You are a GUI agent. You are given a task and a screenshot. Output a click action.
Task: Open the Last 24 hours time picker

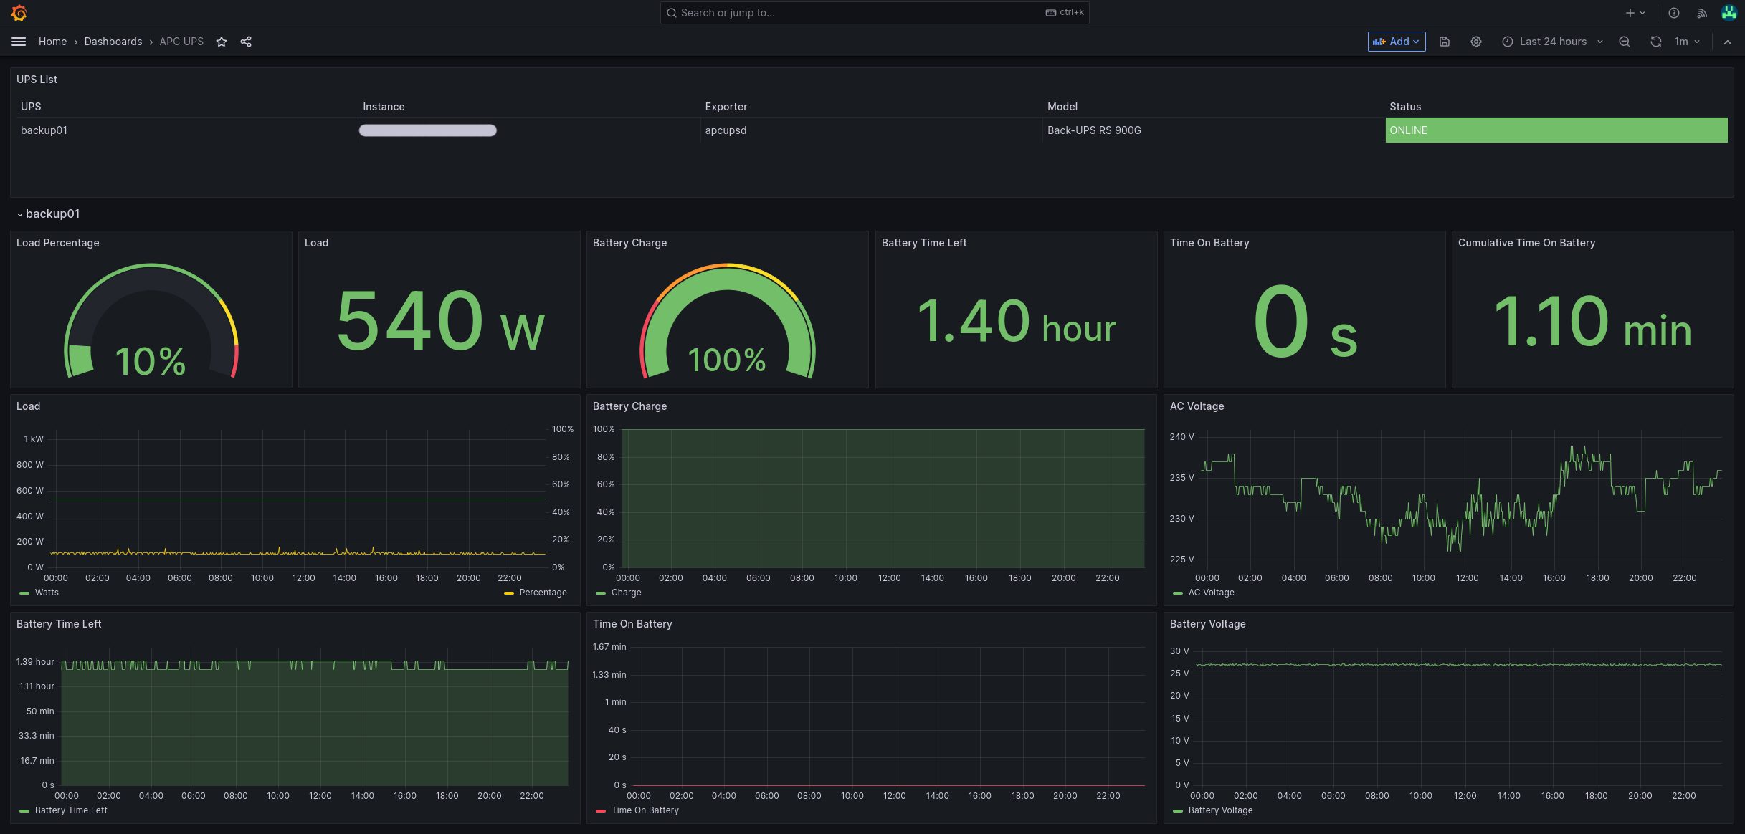[x=1552, y=42]
